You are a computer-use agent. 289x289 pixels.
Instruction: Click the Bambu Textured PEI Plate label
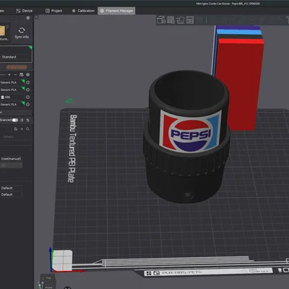pyautogui.click(x=72, y=148)
